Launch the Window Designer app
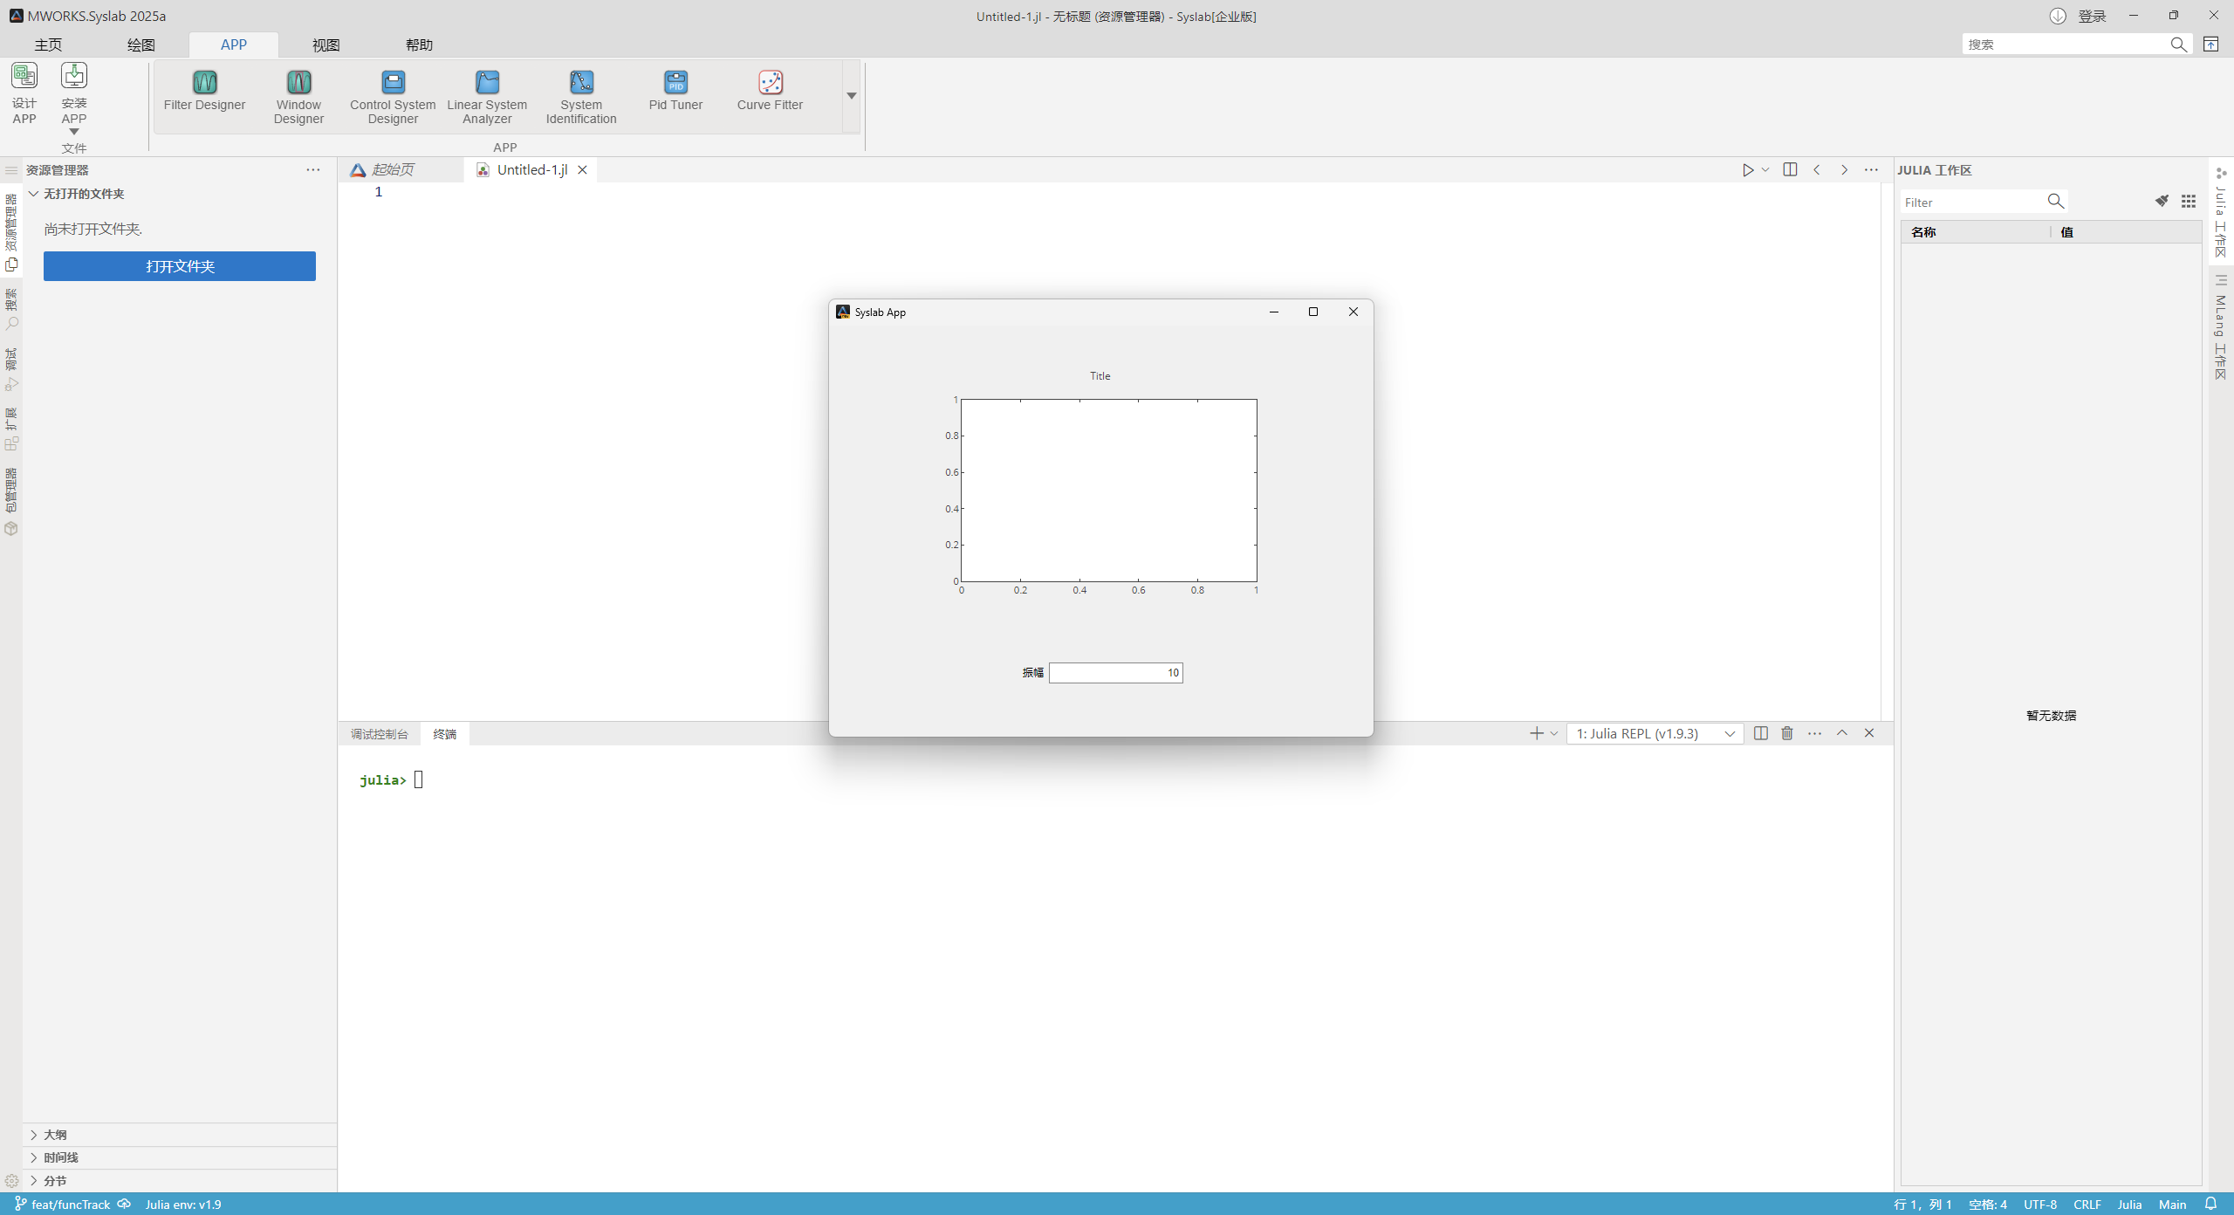Viewport: 2234px width, 1215px height. click(x=298, y=96)
